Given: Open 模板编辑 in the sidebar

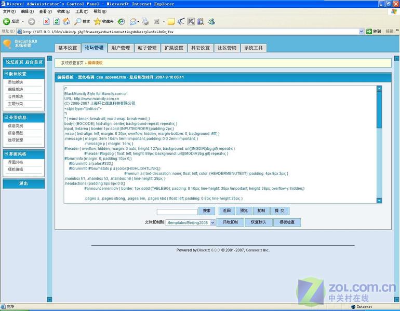Looking at the screenshot, I should (15, 169).
